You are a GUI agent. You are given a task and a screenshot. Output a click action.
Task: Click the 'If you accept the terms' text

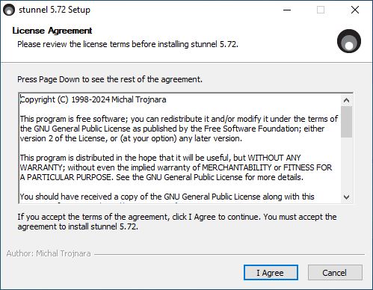[177, 222]
